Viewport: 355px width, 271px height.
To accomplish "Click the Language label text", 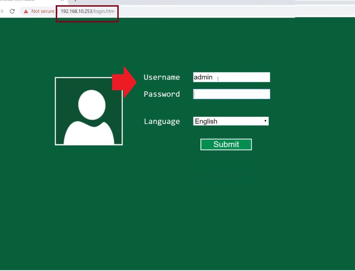I will [x=162, y=121].
